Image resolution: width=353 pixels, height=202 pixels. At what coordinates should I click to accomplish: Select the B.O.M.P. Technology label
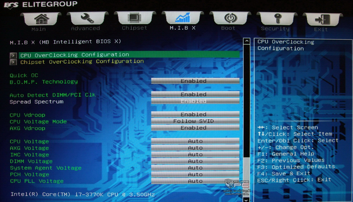point(44,82)
